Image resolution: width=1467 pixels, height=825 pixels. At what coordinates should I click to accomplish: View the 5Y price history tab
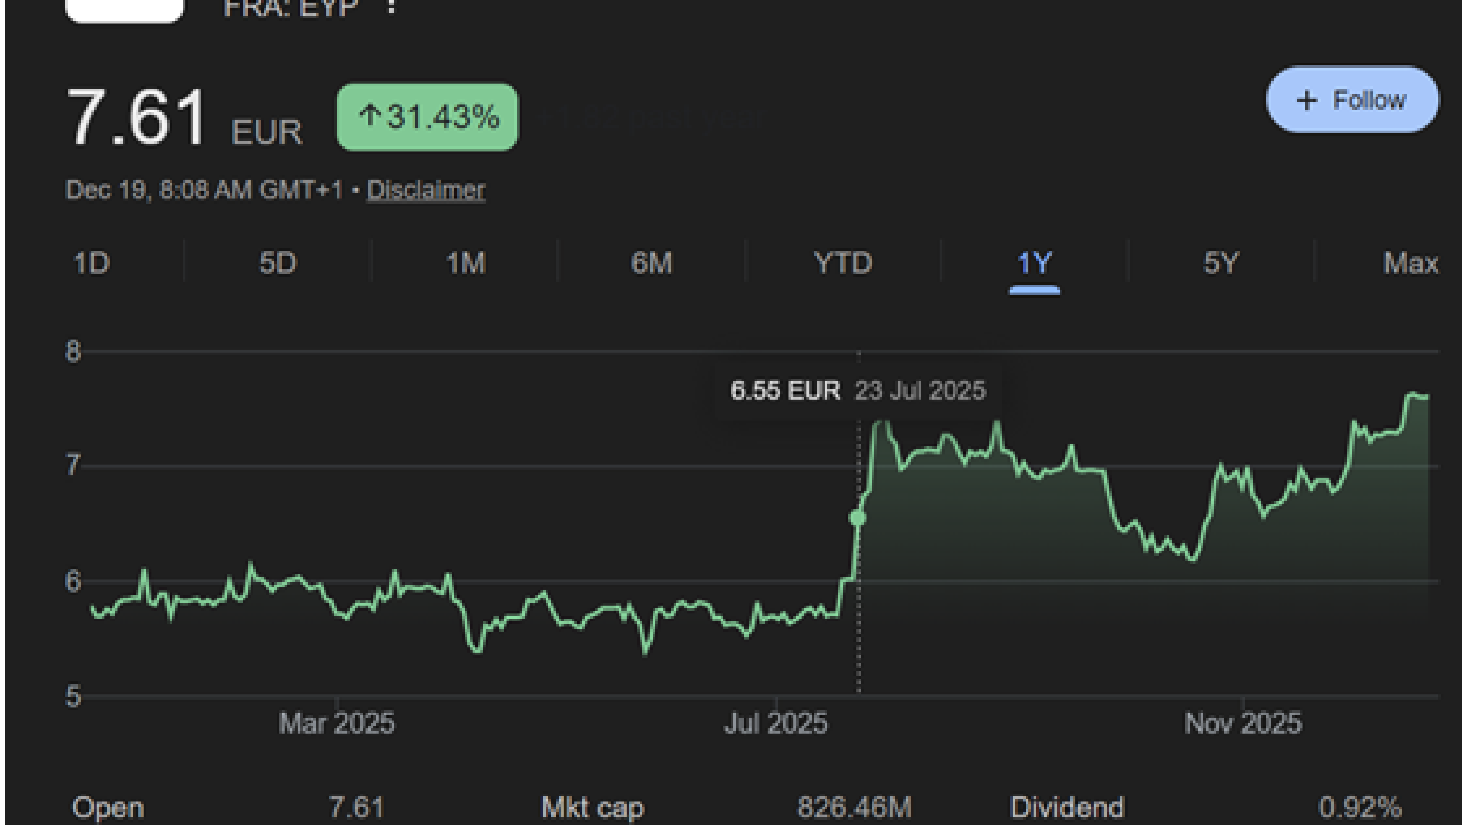1221,263
